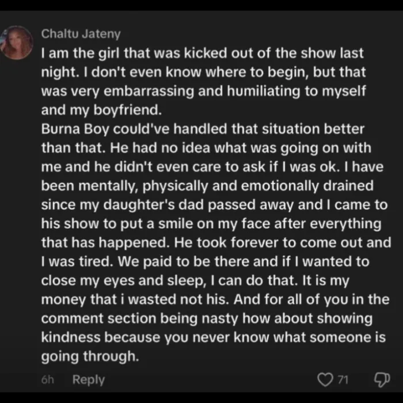Reply to Chaltu Jateny's comment
Viewport: 403px width, 403px height.
coord(89,379)
